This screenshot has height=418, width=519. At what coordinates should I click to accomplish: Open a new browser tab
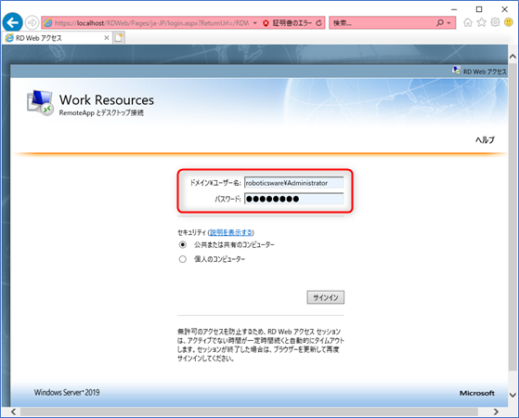pos(119,38)
